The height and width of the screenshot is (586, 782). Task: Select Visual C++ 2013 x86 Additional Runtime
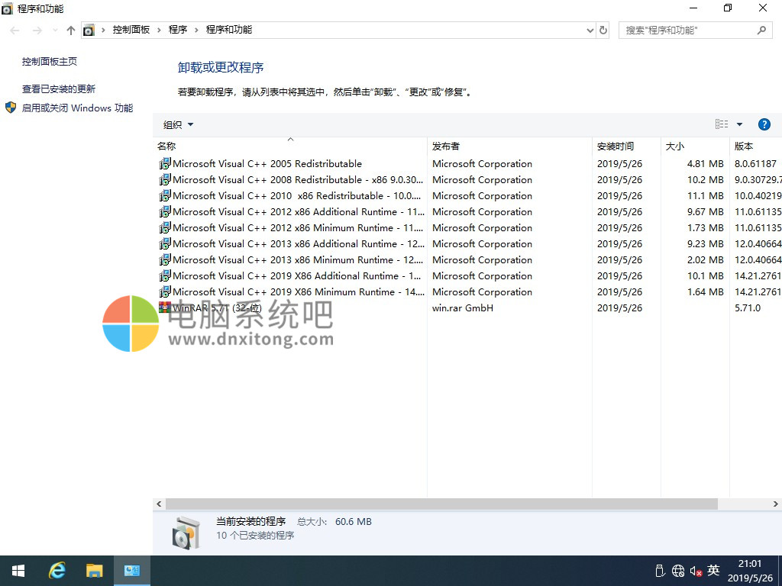click(299, 243)
